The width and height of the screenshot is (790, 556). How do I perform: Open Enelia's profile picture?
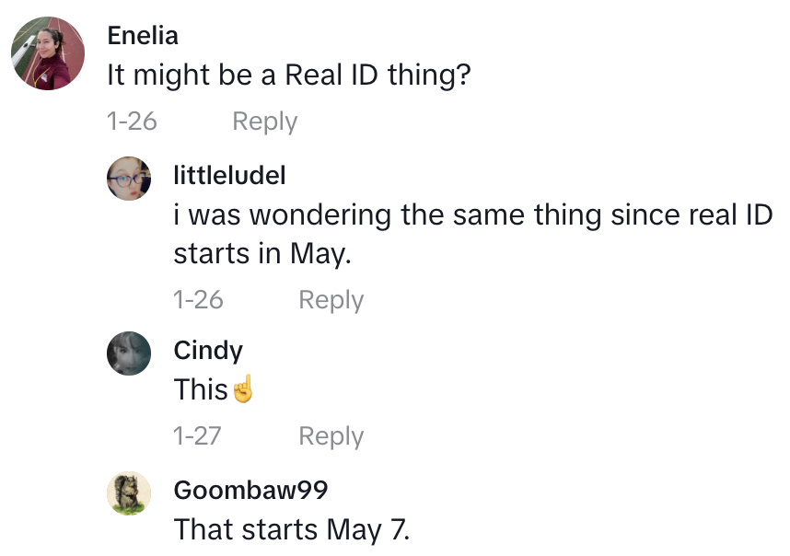tap(49, 53)
